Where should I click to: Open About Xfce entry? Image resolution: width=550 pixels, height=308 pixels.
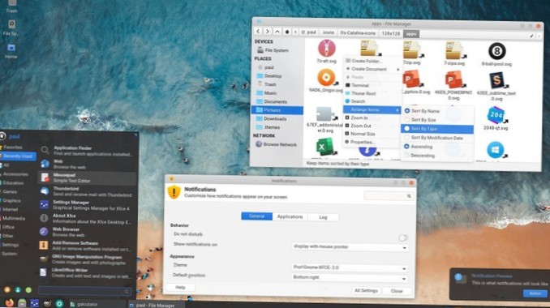pyautogui.click(x=87, y=219)
